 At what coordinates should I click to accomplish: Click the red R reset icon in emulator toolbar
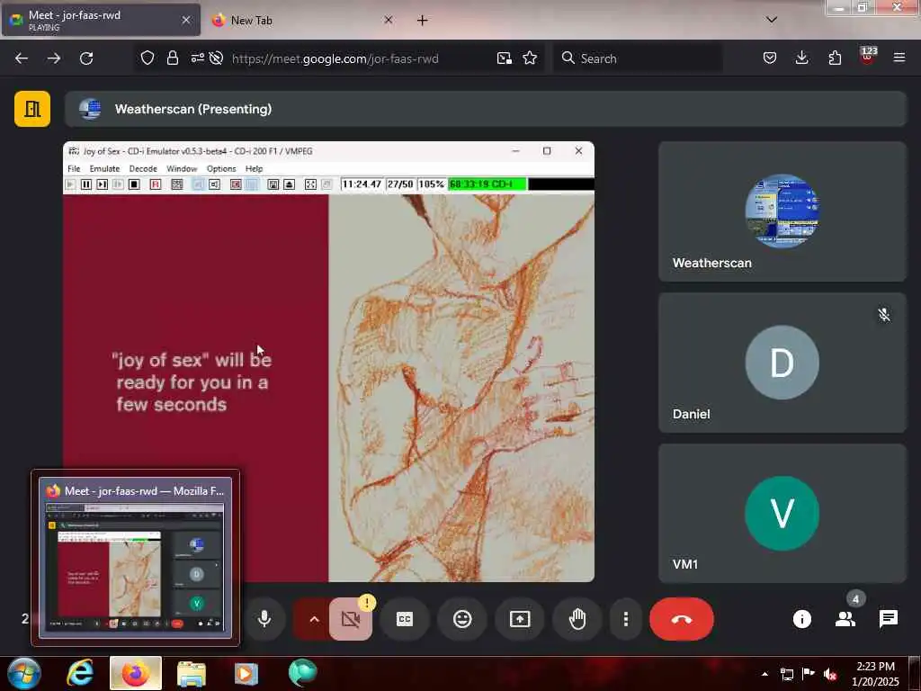156,184
